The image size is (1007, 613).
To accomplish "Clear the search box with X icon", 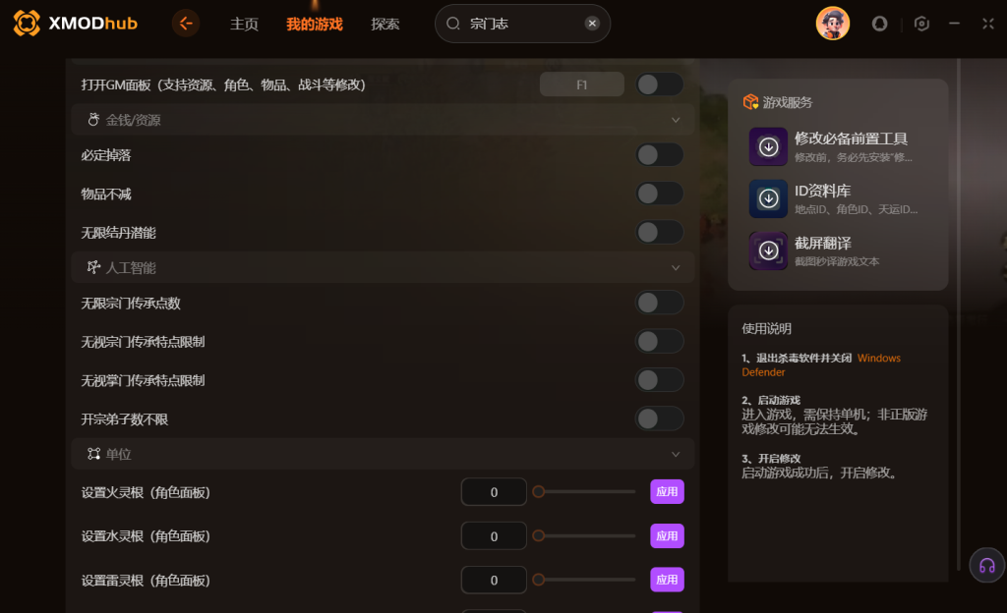I will click(592, 24).
